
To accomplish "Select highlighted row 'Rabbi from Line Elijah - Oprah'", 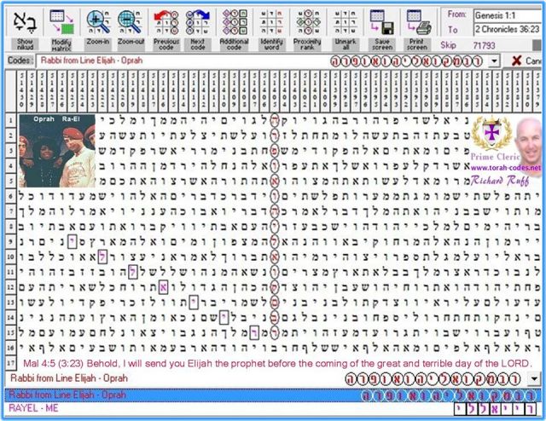I will (x=273, y=395).
